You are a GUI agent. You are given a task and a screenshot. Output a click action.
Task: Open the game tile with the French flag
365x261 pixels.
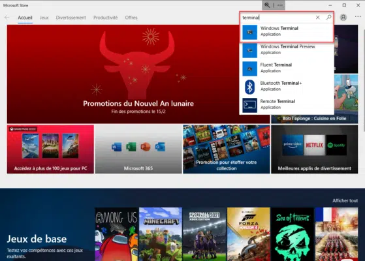[x=336, y=234]
